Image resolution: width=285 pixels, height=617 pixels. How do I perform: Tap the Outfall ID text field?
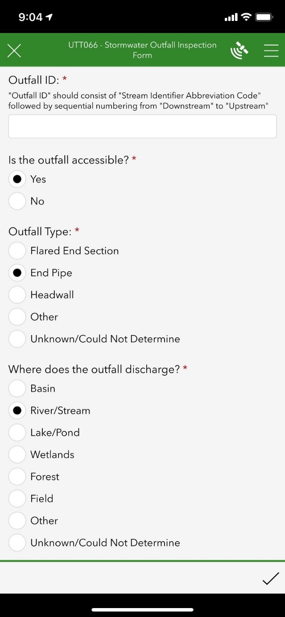pos(142,126)
